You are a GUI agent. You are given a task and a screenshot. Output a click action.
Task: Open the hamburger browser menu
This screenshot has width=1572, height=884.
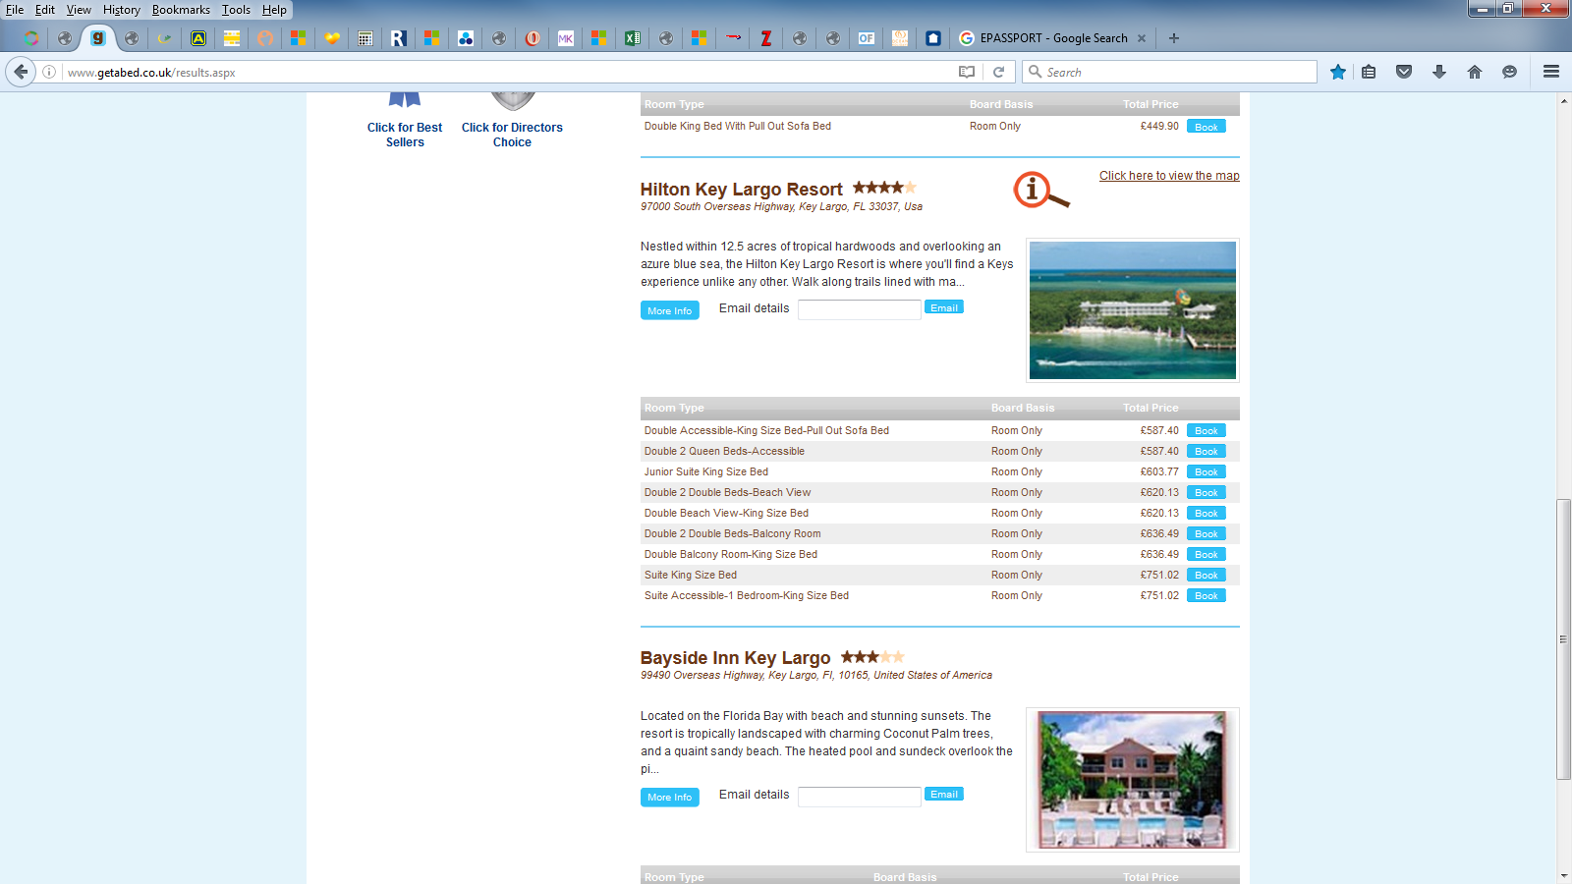tap(1551, 72)
